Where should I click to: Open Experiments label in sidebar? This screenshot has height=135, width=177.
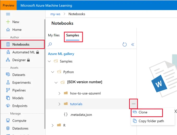[21, 83]
